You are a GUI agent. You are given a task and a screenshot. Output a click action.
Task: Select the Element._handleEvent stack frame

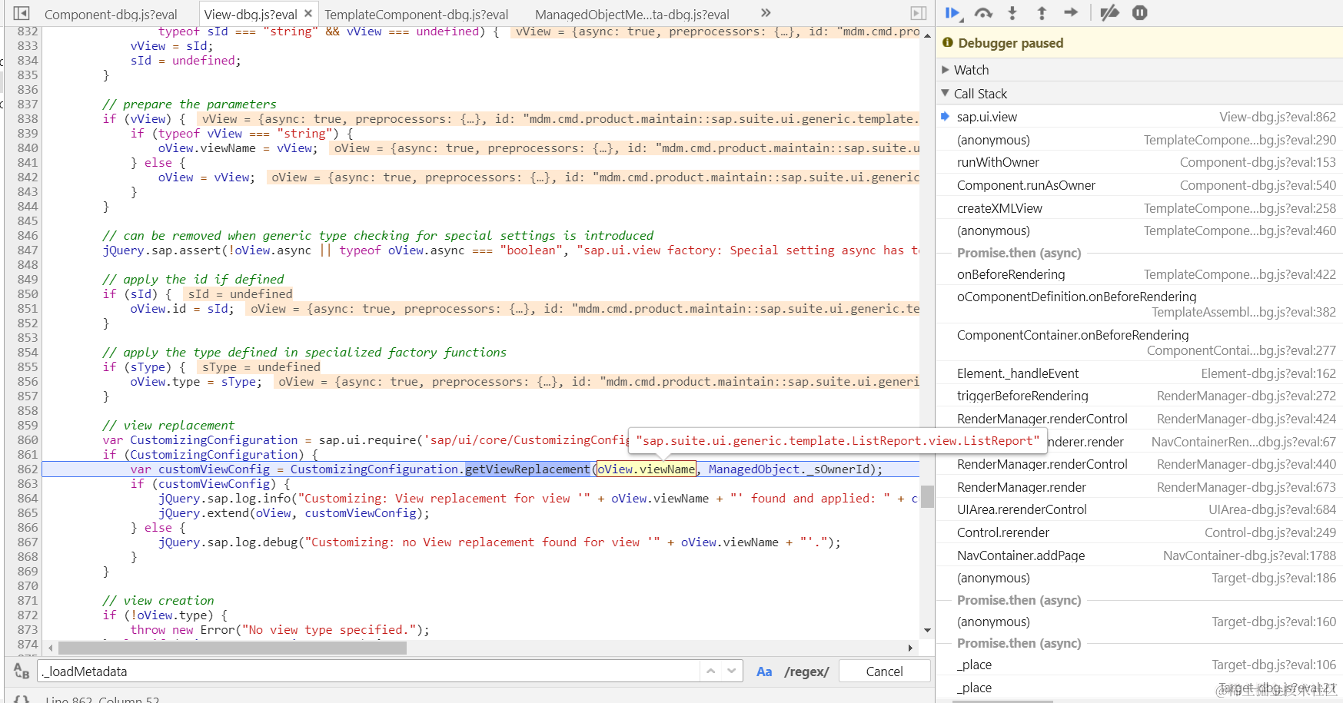point(1139,373)
